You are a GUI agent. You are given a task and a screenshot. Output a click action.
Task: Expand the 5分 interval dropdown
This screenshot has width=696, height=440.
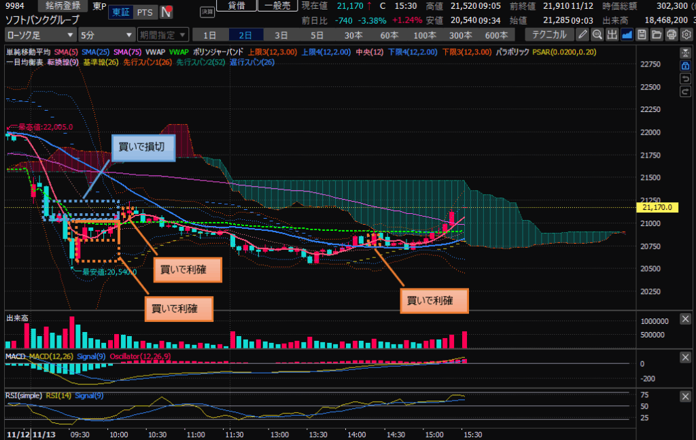(x=106, y=35)
